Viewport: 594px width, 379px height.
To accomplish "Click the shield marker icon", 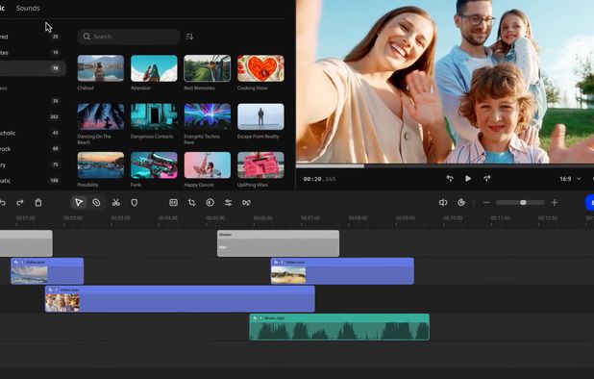I will tap(135, 202).
